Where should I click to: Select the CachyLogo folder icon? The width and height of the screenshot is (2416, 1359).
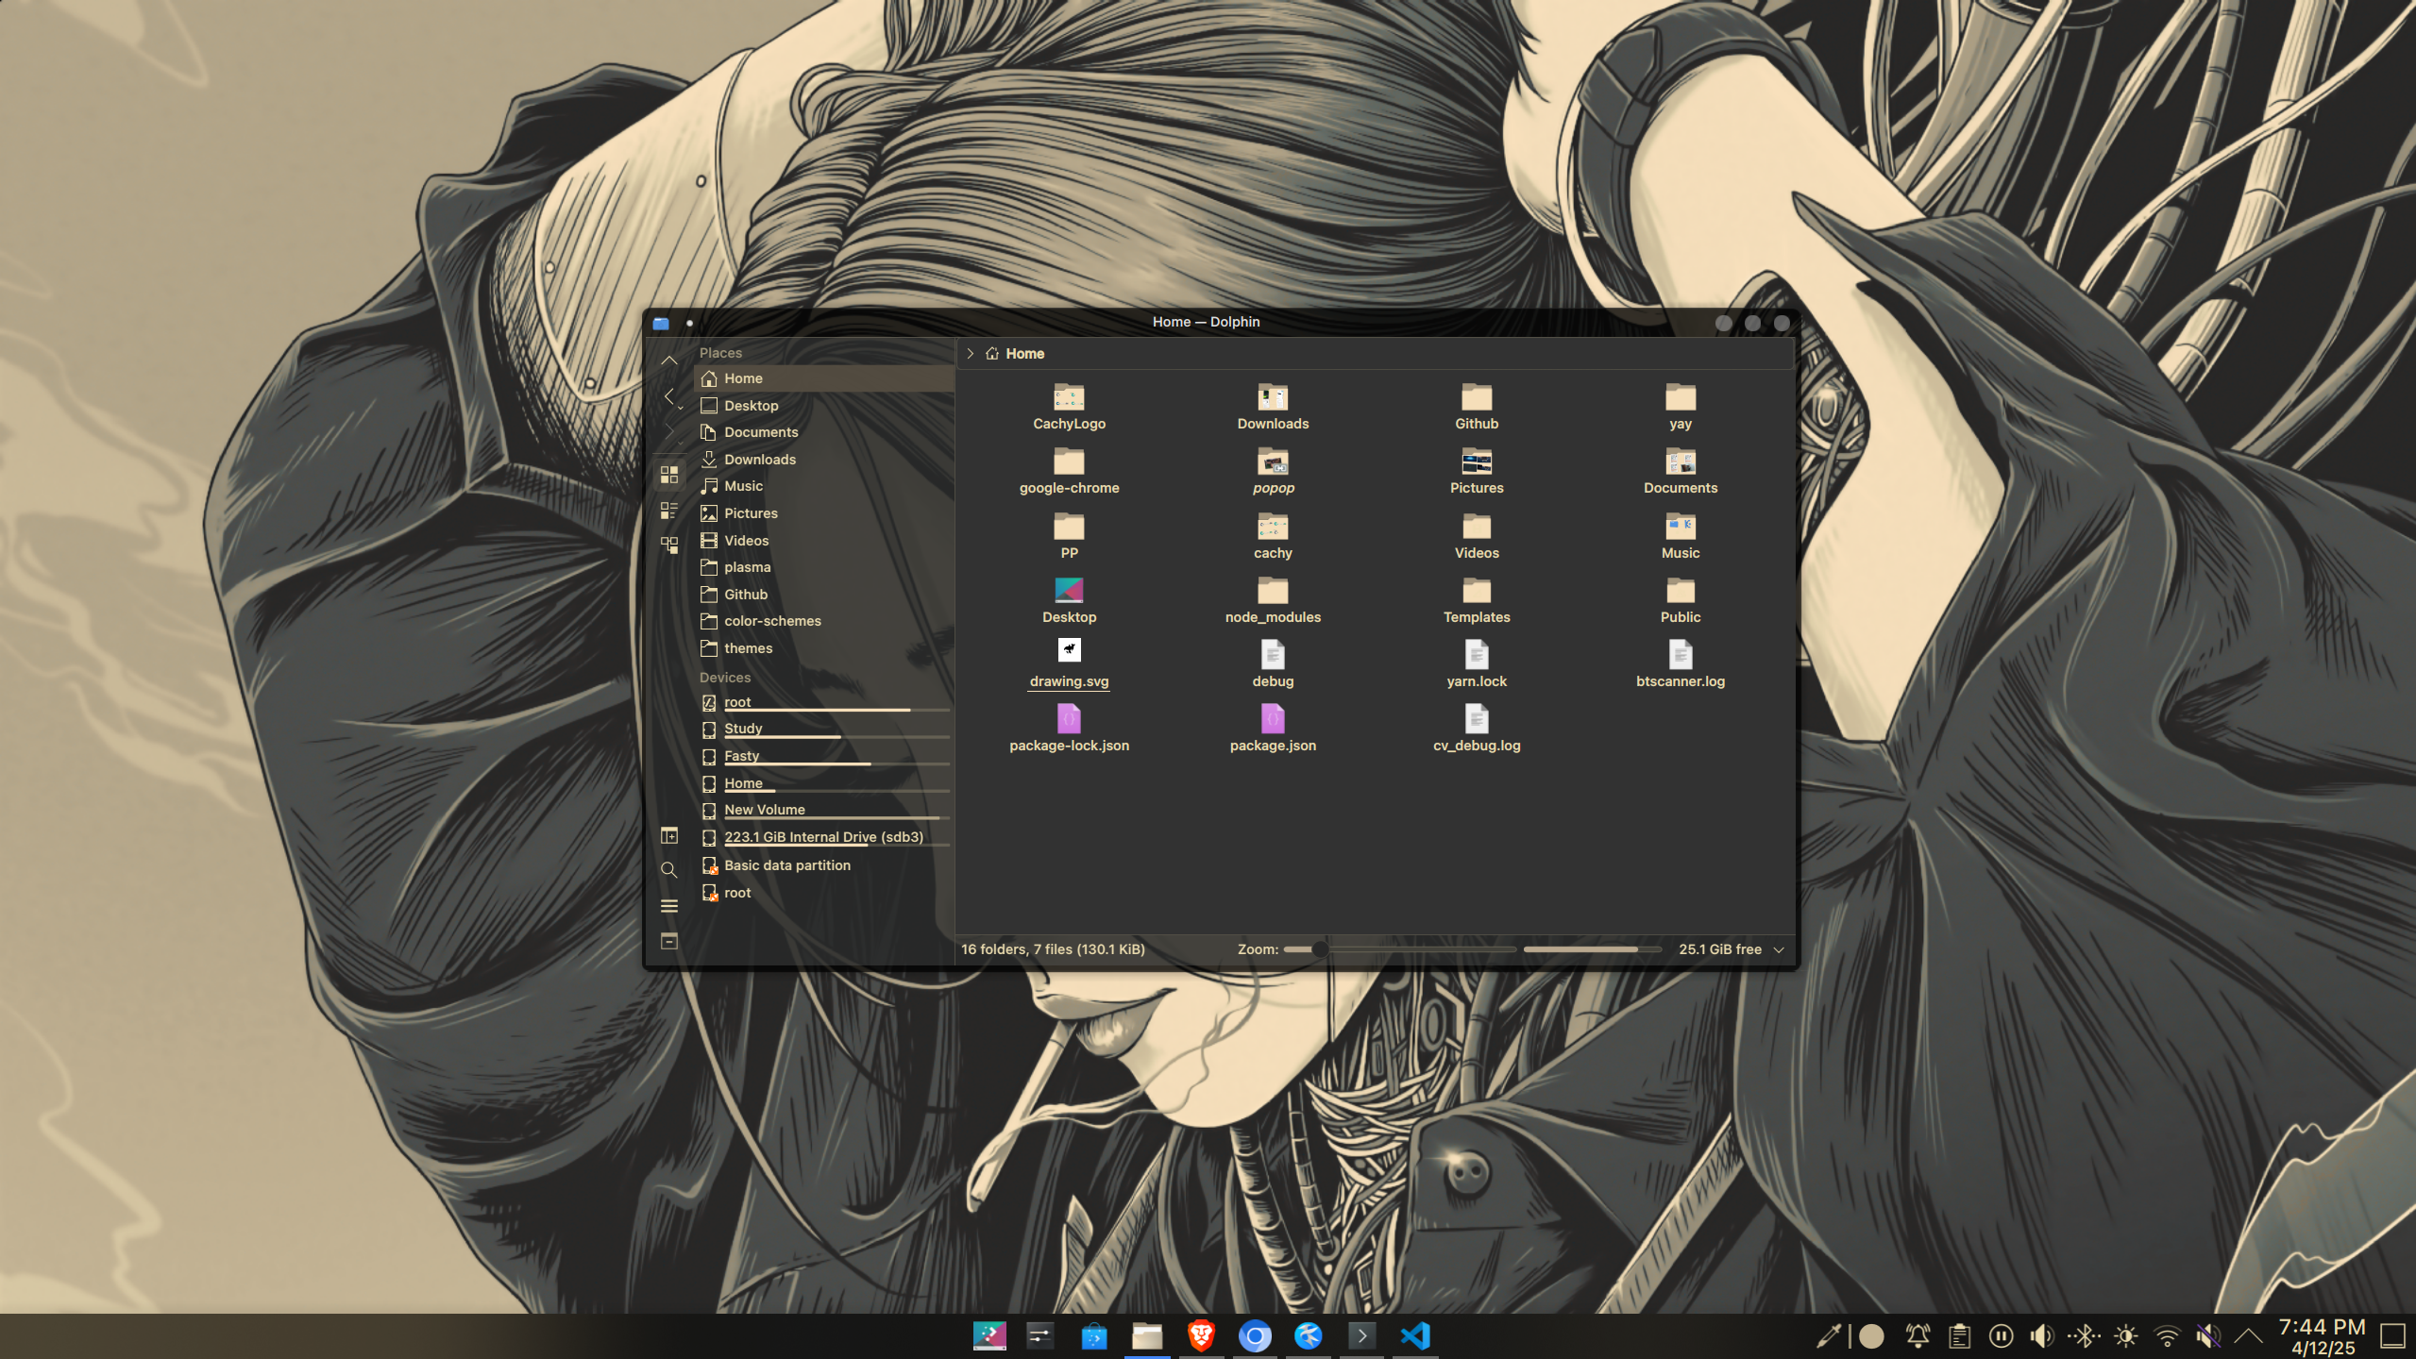click(1069, 397)
